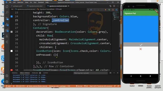Click the Step Out debug button
Viewport: 163px width, 91px height.
coord(102,10)
